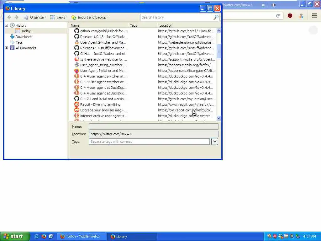Click the Location field showing twitter.com
The height and width of the screenshot is (241, 321).
(154, 134)
